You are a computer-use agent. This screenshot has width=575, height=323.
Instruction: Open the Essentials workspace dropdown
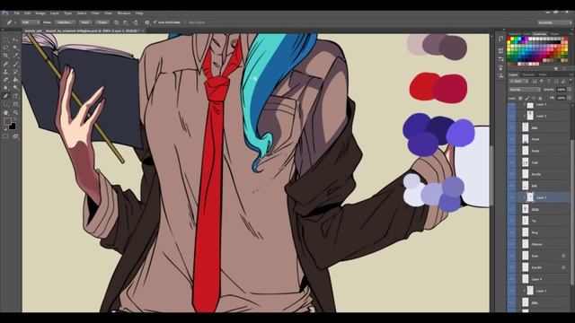pos(554,22)
